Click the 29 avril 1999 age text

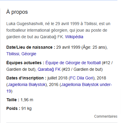coord(82,47)
